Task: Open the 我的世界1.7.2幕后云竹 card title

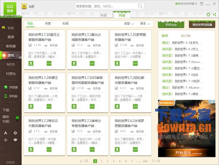Action: coord(43,123)
